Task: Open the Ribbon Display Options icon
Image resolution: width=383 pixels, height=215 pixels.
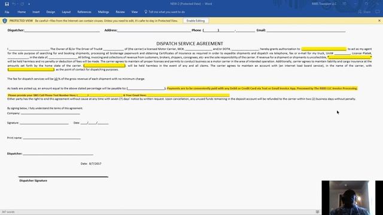Action: click(345, 4)
